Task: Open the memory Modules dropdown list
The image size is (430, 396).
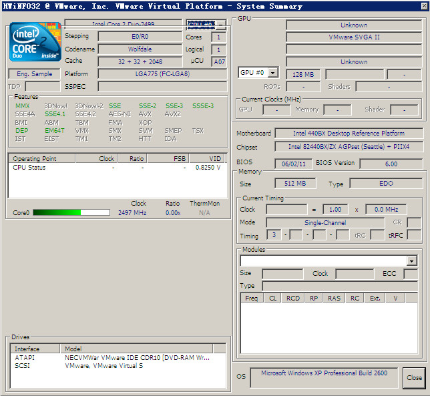Action: pyautogui.click(x=411, y=261)
